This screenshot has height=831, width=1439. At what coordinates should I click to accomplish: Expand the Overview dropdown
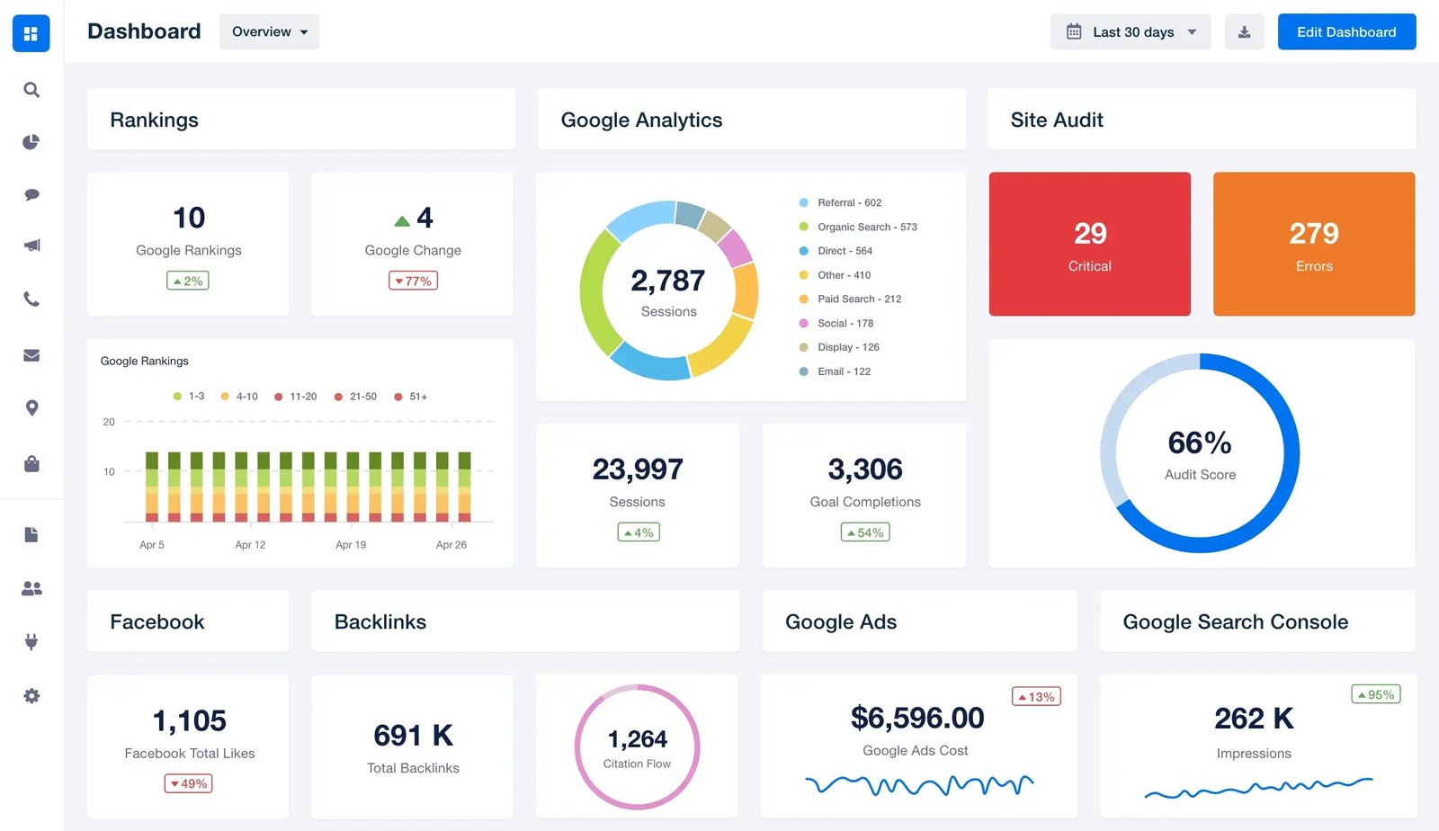pyautogui.click(x=269, y=32)
